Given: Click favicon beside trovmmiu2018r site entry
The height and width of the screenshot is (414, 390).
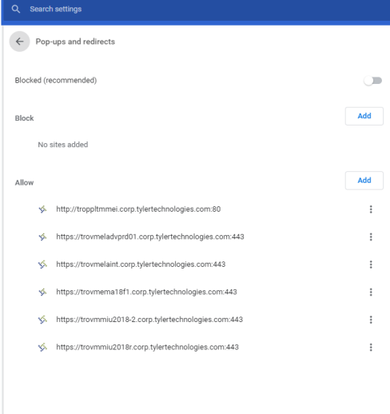Looking at the screenshot, I should point(42,347).
